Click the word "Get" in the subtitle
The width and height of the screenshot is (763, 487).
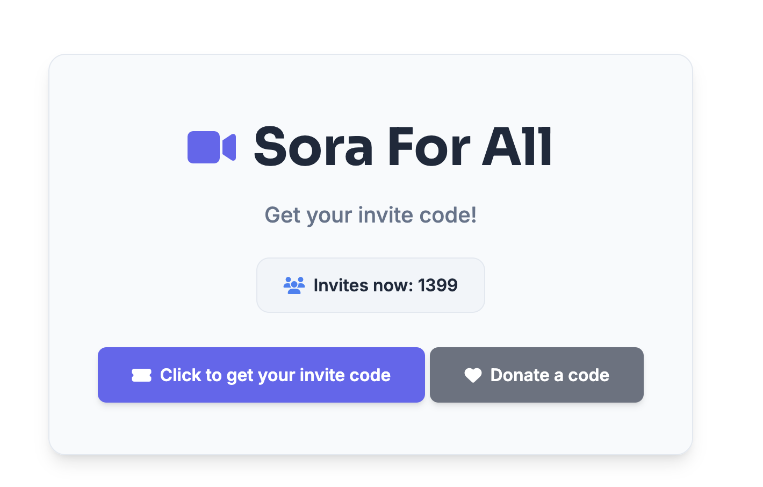coord(282,215)
